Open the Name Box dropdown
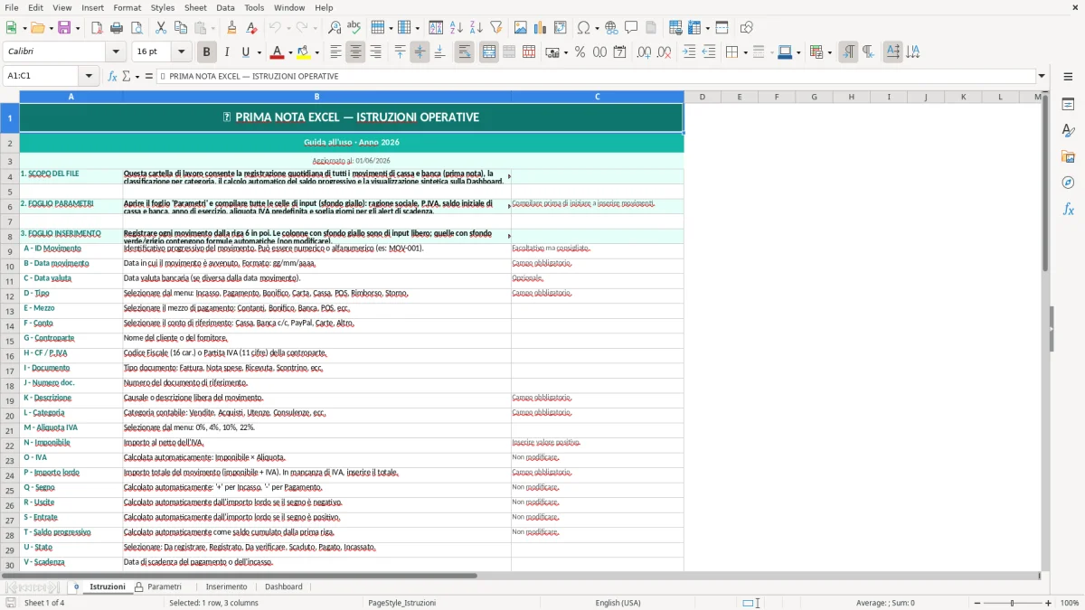 [89, 76]
